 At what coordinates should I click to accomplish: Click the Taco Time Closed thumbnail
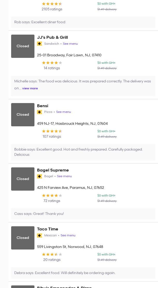point(23,238)
